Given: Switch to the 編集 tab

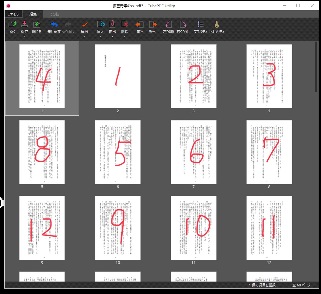Looking at the screenshot, I should [33, 14].
